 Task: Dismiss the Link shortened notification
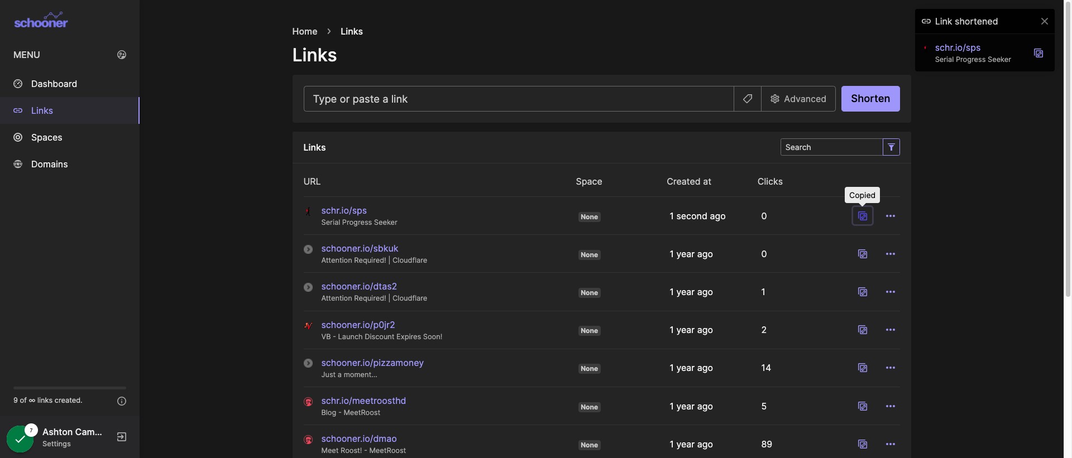[1045, 21]
